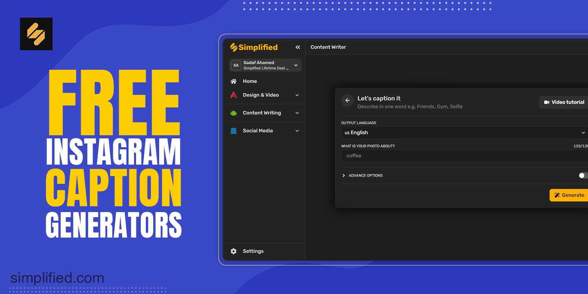Click the Social Media calendar icon
This screenshot has width=588, height=294.
[x=234, y=131]
